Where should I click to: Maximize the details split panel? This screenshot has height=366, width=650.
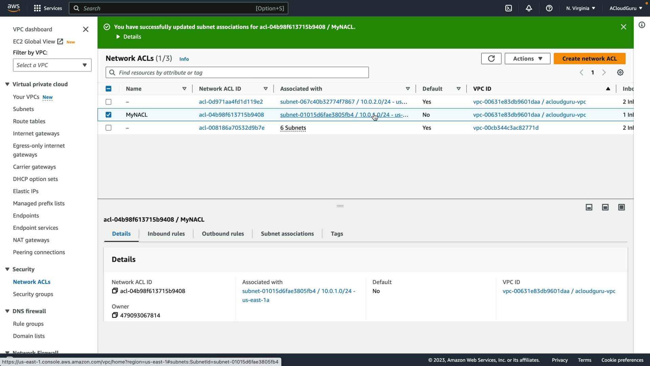click(x=621, y=207)
